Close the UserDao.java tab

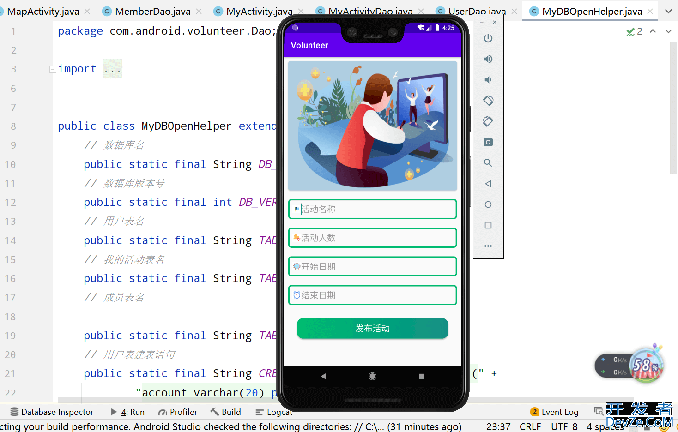click(514, 12)
